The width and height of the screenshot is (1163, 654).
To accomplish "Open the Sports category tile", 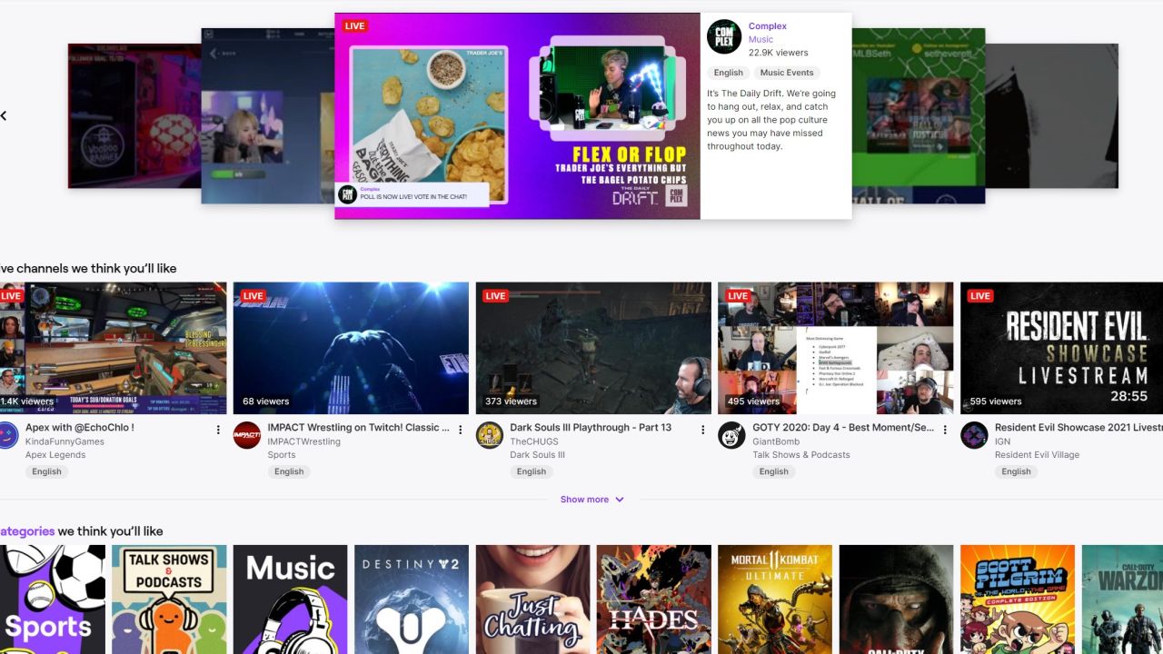I will pos(53,599).
